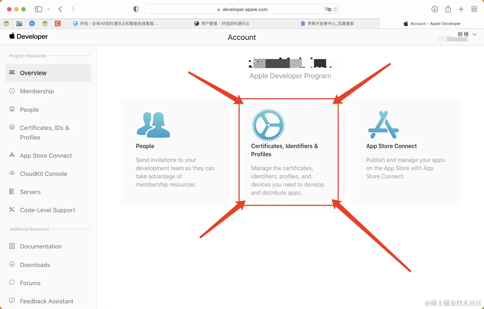Screen dimensions: 484x309
Task: Click the Feedback Assistant sidebar icon
Action: [12, 301]
